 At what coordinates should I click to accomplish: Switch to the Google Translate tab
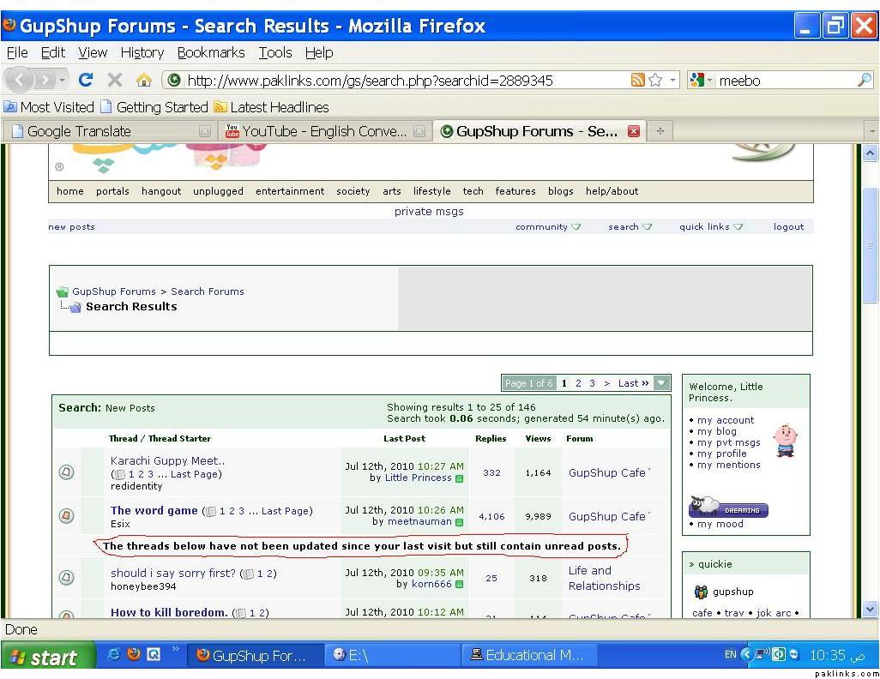pos(79,131)
